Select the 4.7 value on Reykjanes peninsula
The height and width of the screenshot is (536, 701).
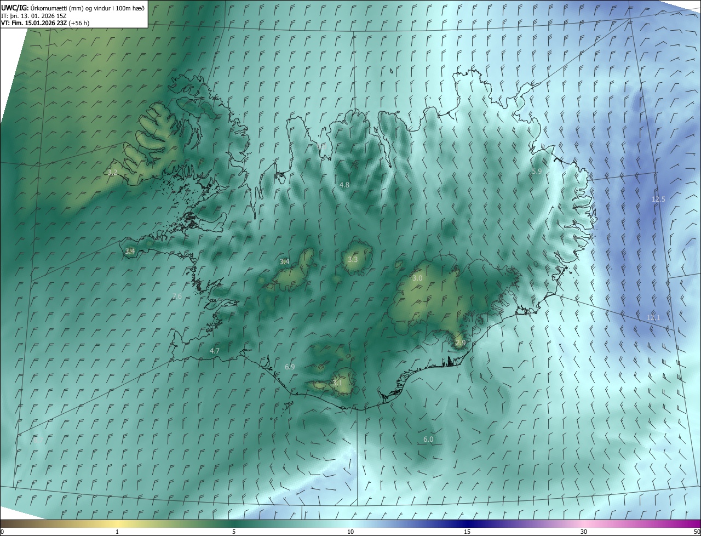click(x=215, y=351)
